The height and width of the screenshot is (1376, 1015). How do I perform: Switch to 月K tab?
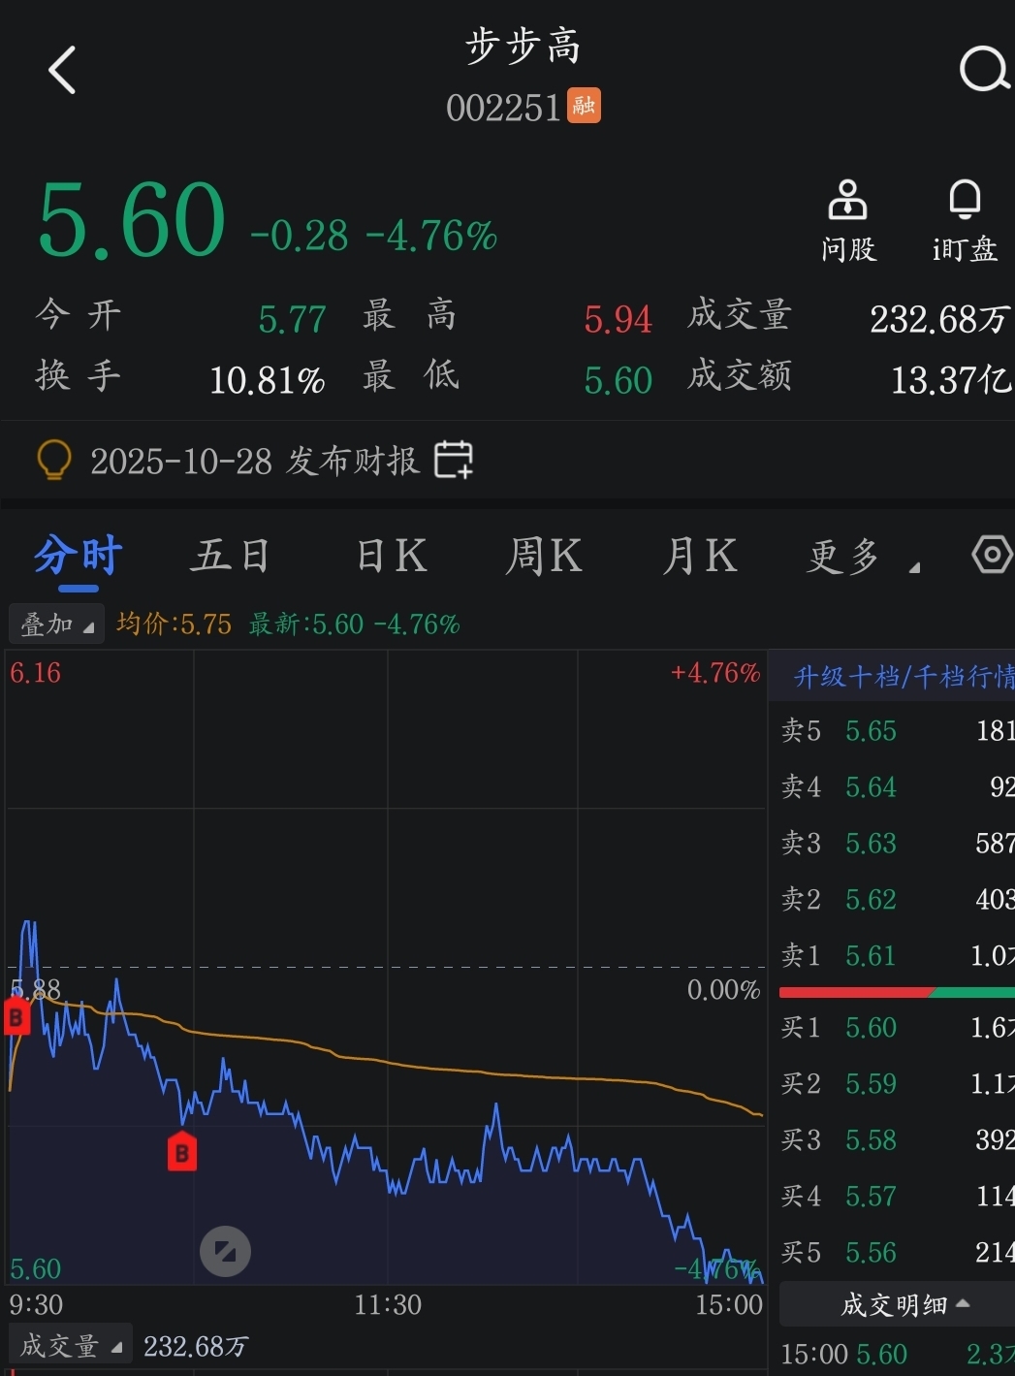pos(699,557)
